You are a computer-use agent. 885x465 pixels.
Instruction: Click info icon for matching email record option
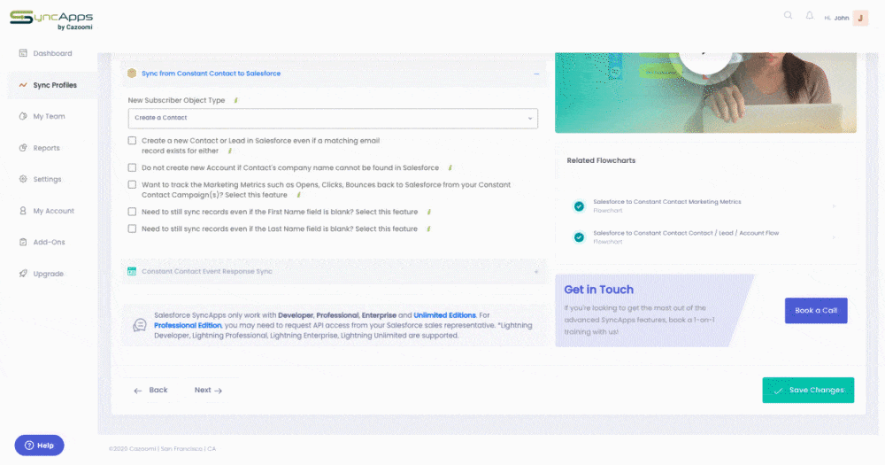[x=230, y=151]
